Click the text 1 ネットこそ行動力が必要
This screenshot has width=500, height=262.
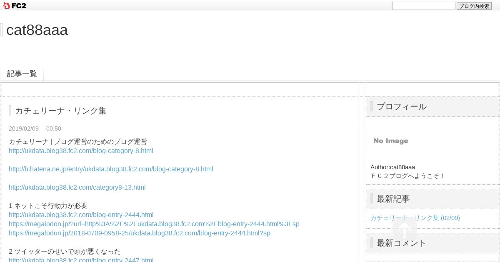pyautogui.click(x=48, y=205)
